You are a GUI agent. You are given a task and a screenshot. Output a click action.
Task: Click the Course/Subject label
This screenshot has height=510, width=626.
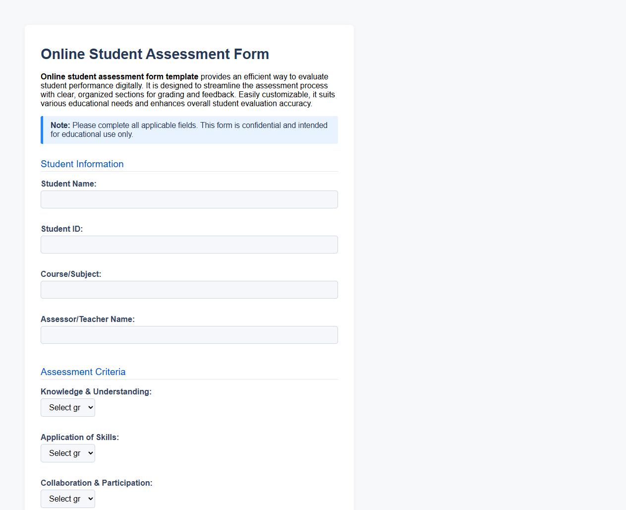(x=71, y=274)
